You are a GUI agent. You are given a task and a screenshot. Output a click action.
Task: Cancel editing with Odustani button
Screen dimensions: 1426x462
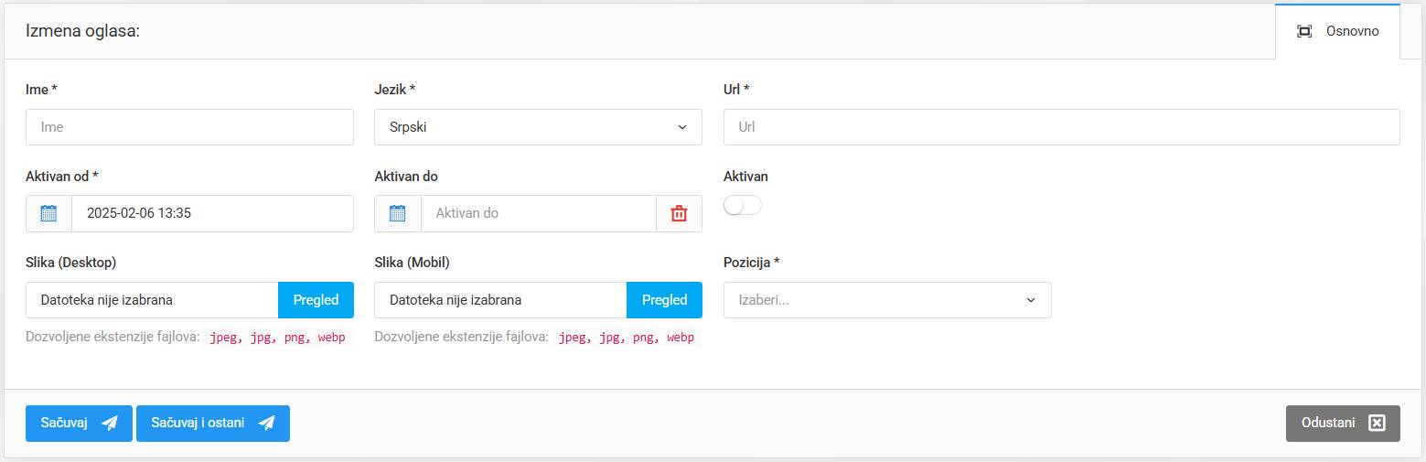tap(1342, 423)
